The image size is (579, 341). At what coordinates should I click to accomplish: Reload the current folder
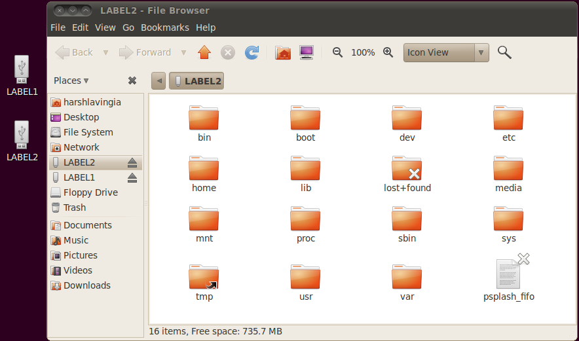click(252, 53)
